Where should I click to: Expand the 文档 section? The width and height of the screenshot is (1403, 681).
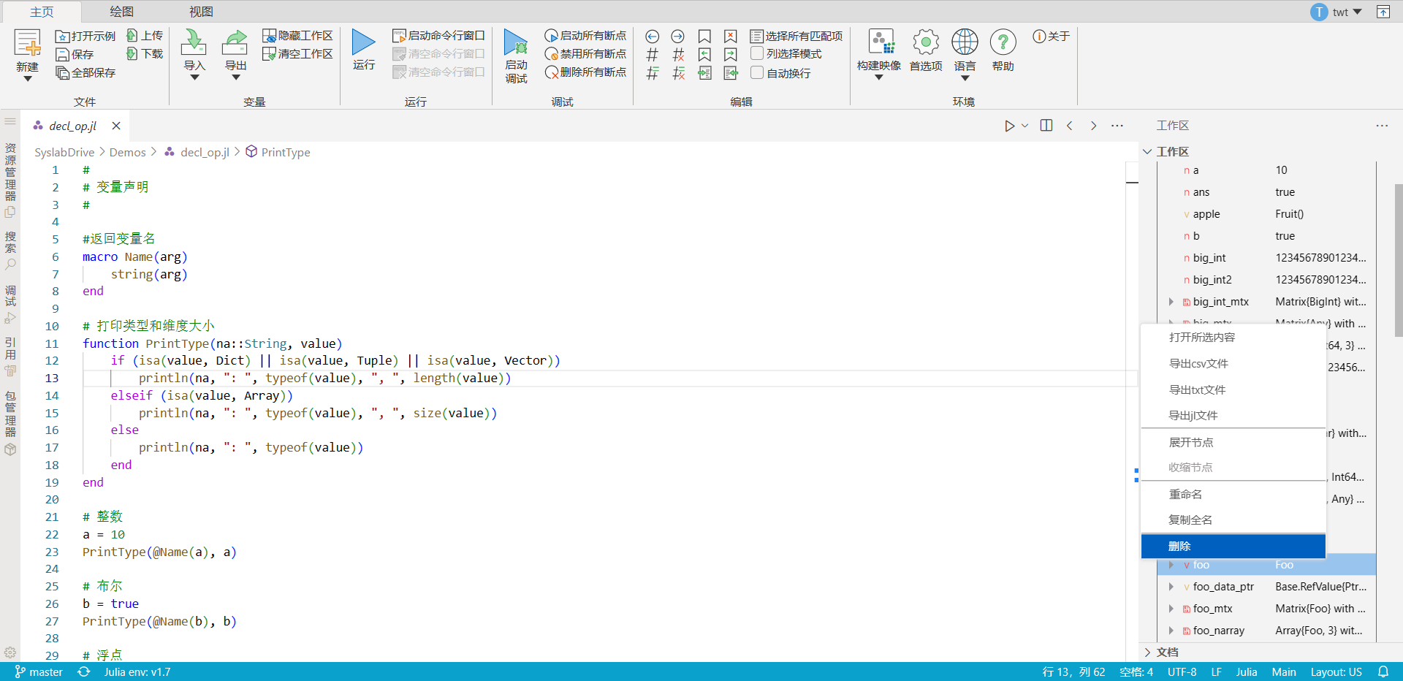point(1147,653)
